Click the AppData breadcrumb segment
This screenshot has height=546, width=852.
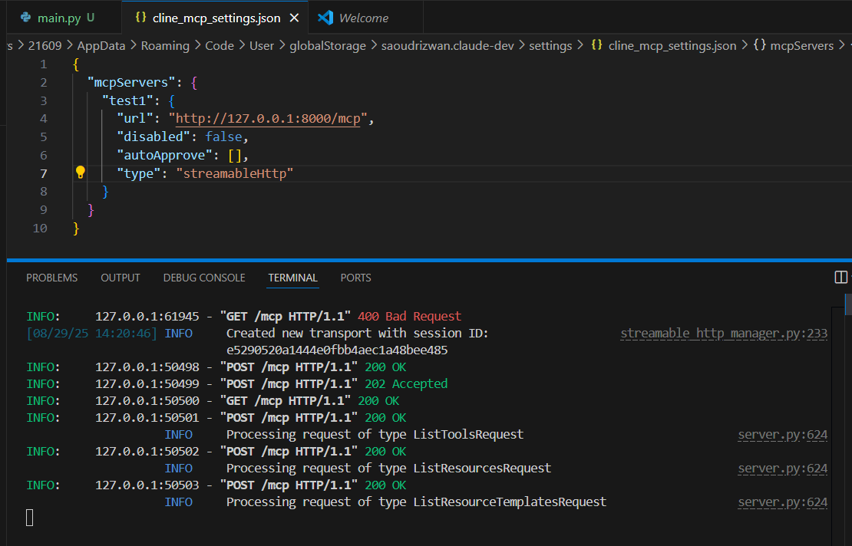101,45
